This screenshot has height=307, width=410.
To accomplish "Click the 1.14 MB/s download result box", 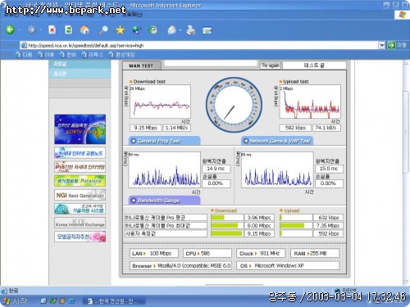I will tap(176, 128).
